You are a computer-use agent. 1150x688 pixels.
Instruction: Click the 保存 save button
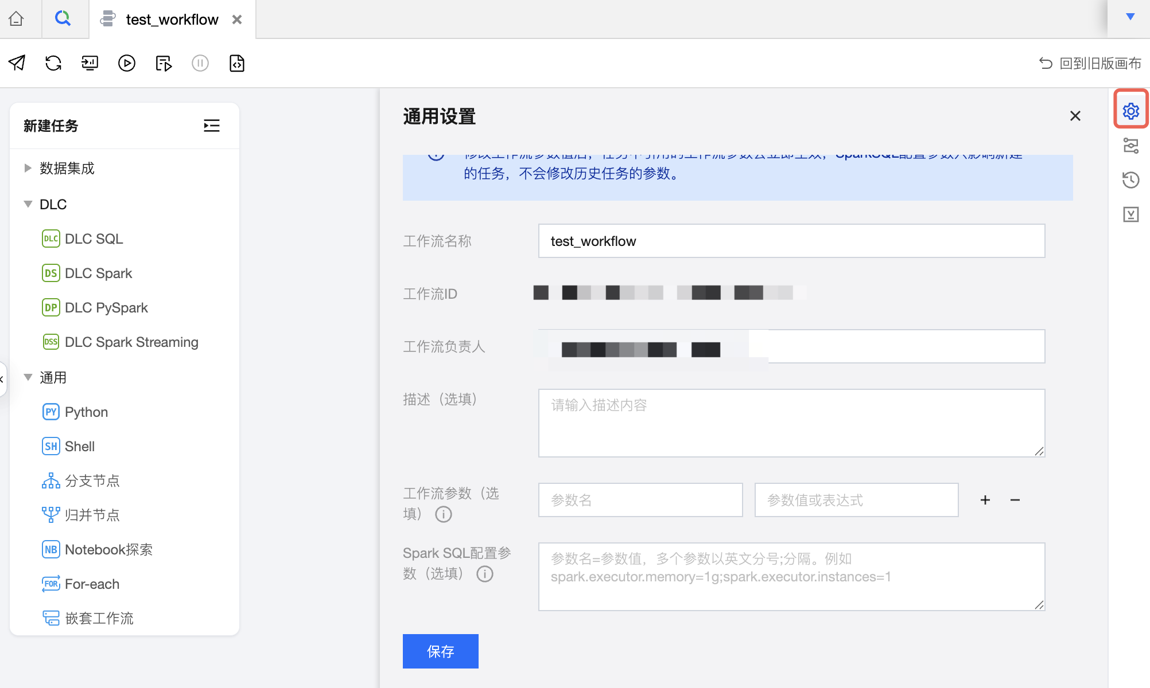pos(440,651)
